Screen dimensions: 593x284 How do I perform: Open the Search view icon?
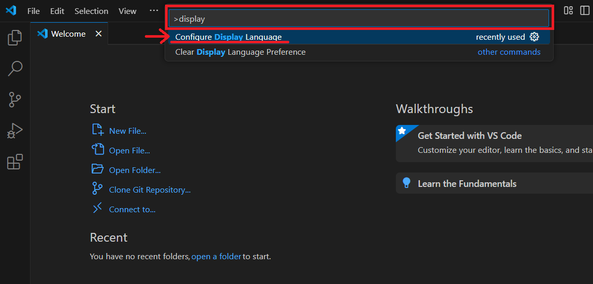15,69
